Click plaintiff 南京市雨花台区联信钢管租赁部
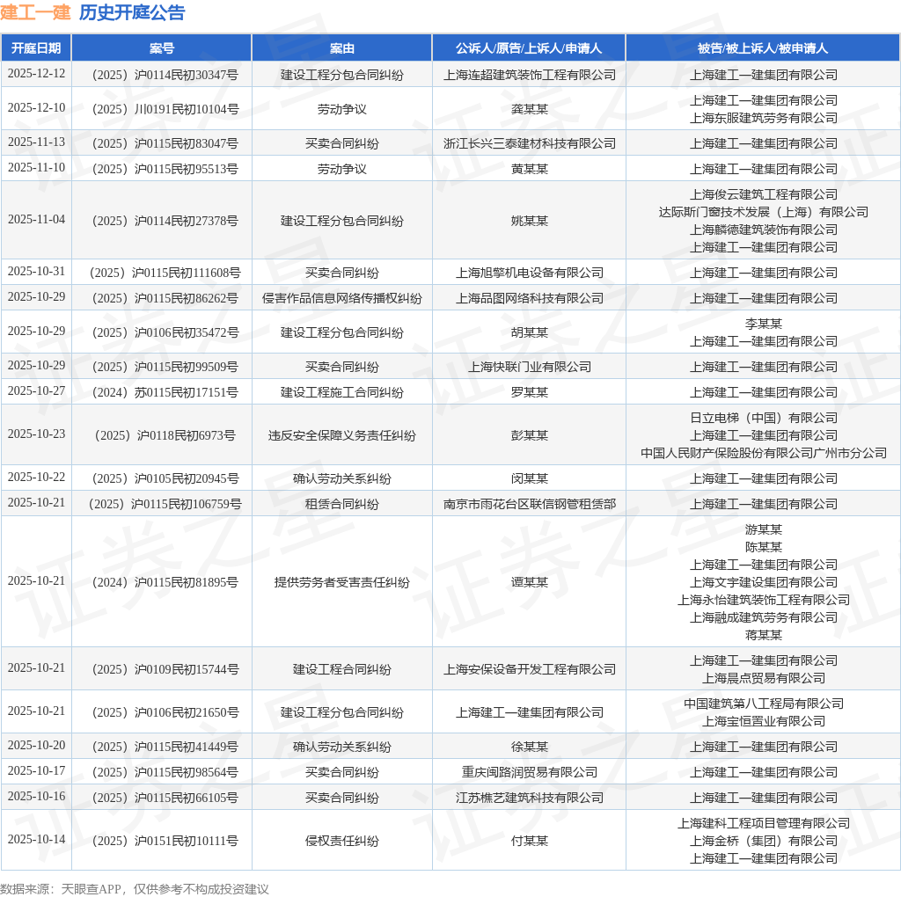901x897 pixels. (x=529, y=504)
